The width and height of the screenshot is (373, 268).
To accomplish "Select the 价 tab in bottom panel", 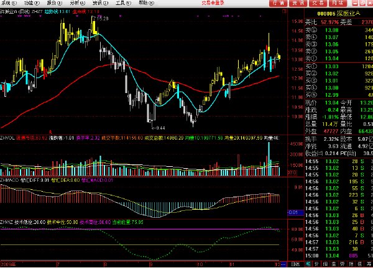I will (317, 264).
